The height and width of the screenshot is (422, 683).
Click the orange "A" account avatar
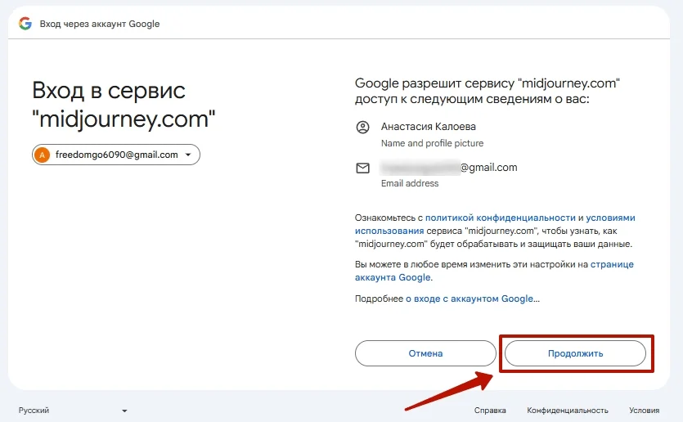tap(43, 155)
